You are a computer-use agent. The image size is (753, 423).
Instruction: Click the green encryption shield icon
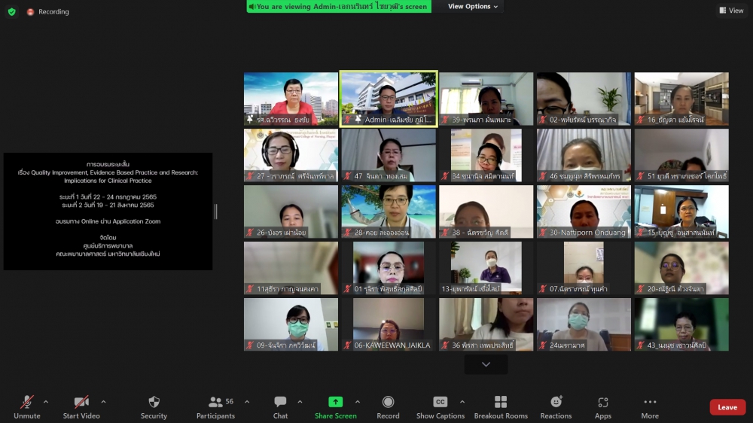coord(11,11)
